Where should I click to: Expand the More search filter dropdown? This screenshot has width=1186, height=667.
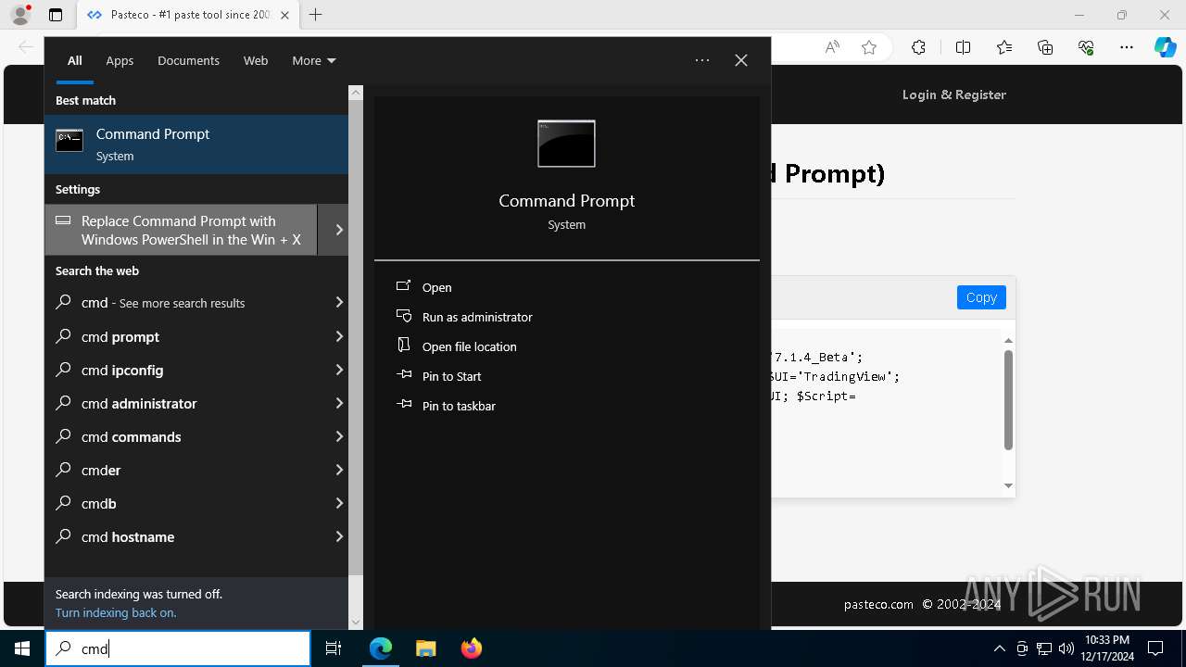click(314, 61)
